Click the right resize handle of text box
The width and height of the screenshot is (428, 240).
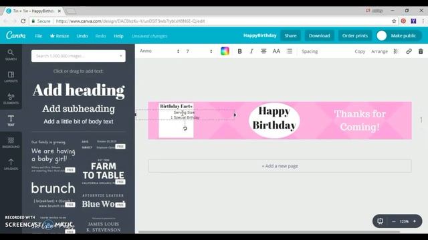[x=235, y=115]
